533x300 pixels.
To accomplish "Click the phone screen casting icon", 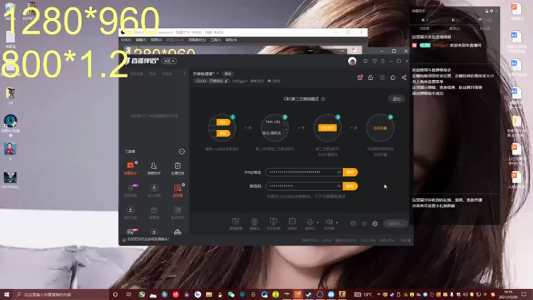I will pyautogui.click(x=273, y=223).
